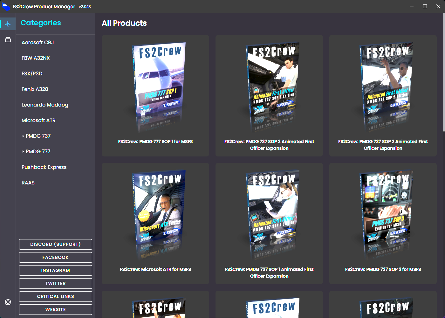Click 'FS2Crew: PMDG 777 SOP 1 for MSFS' title
This screenshot has height=318, width=445.
(x=155, y=142)
